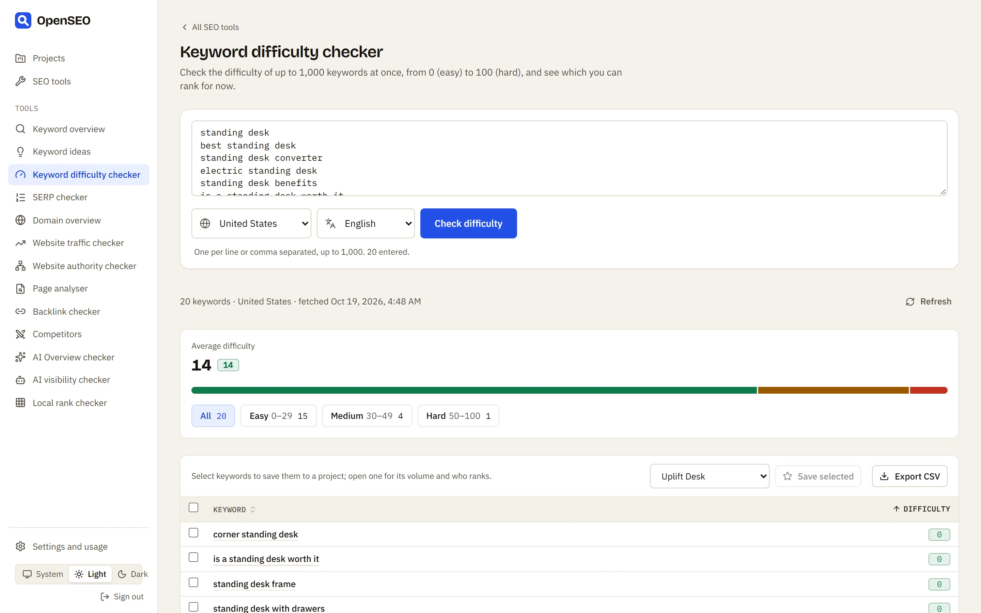Click the OpenSEO logo icon
Image resolution: width=981 pixels, height=613 pixels.
click(x=23, y=20)
